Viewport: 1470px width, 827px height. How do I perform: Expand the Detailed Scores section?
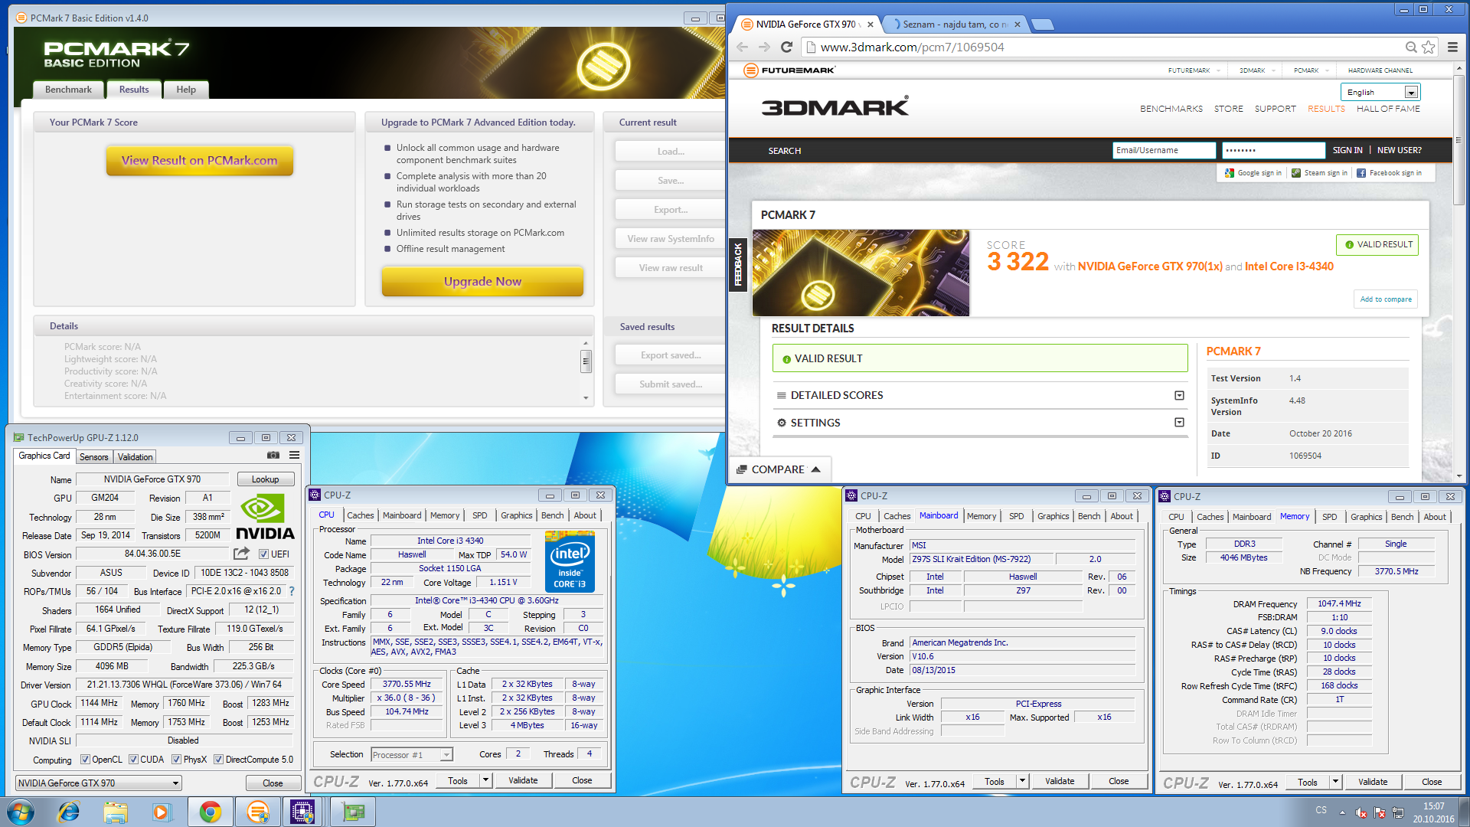point(1179,395)
